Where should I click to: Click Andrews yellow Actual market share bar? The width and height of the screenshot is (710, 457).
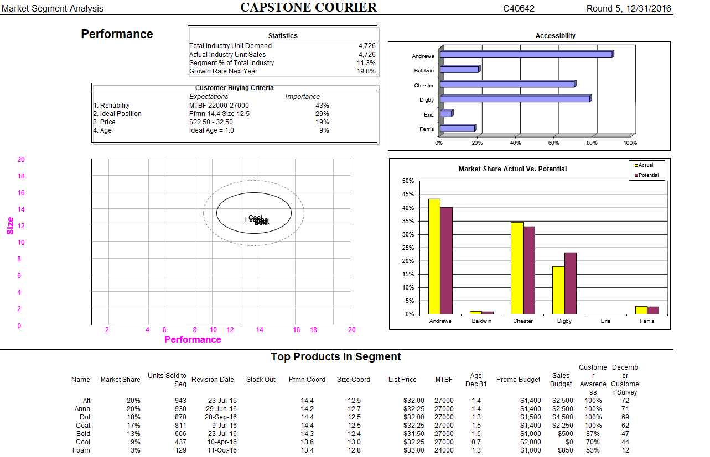[x=434, y=256]
